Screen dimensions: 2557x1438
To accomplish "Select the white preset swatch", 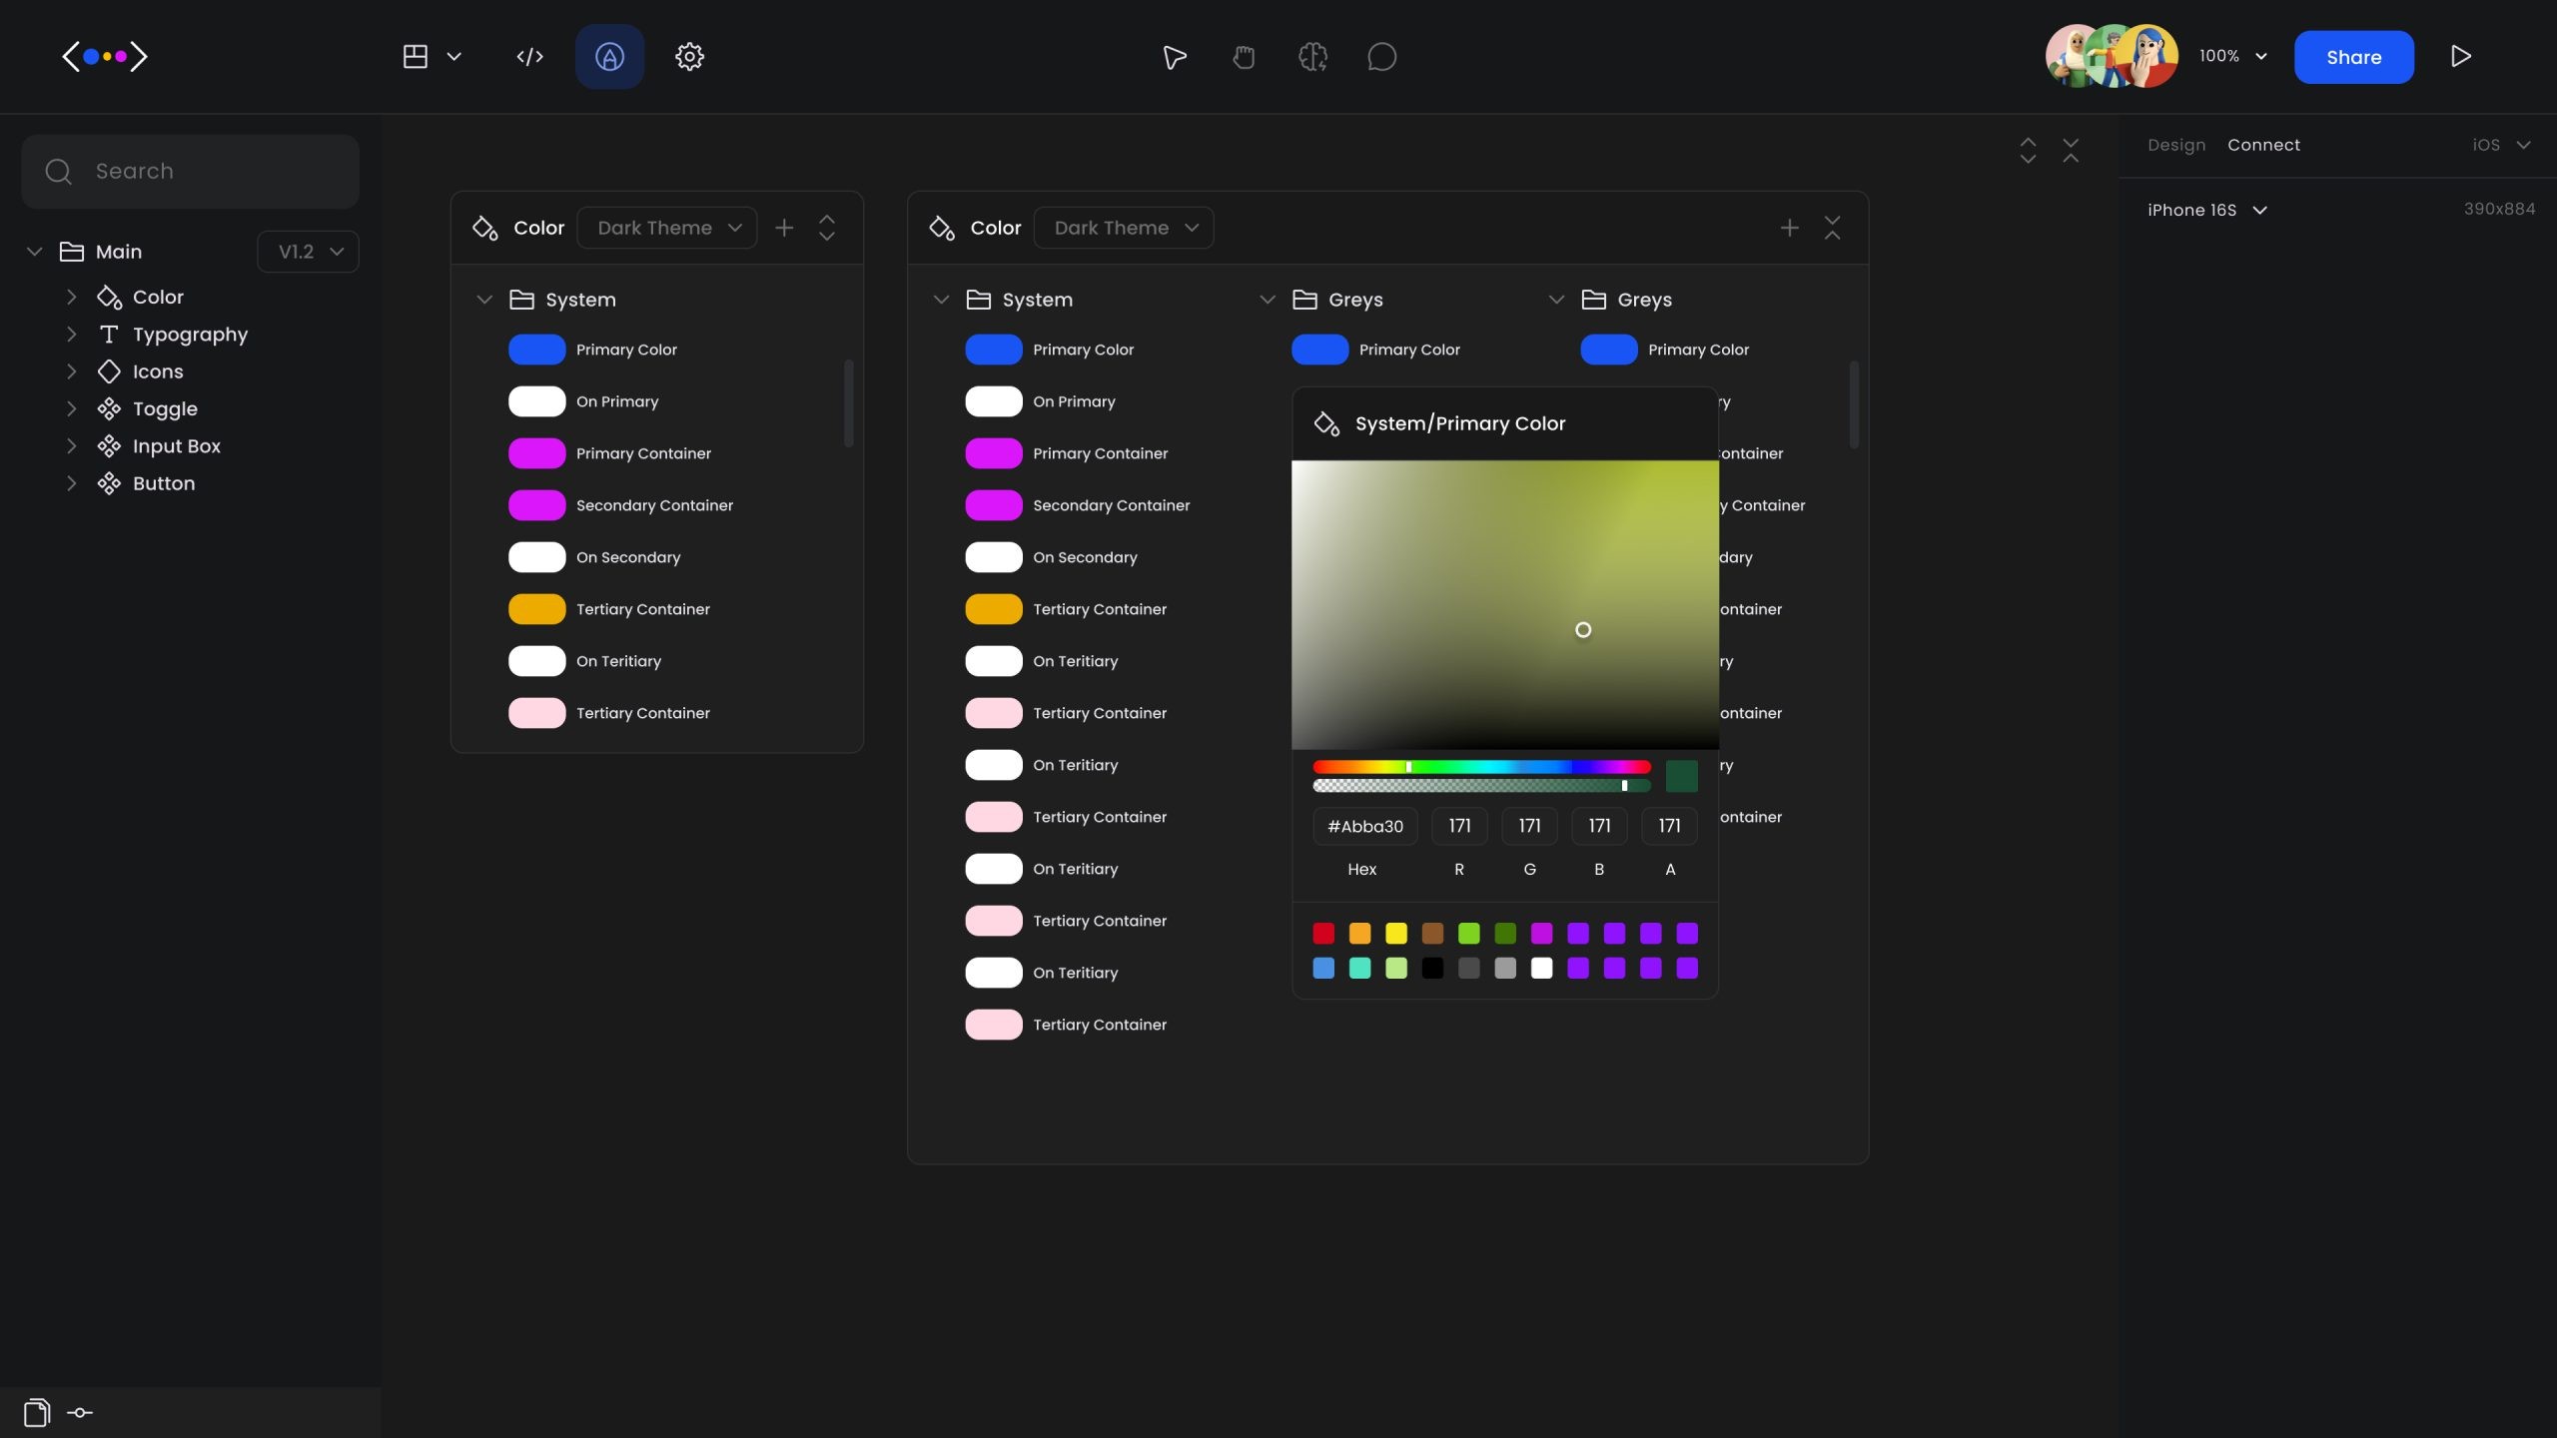I will 1541,968.
